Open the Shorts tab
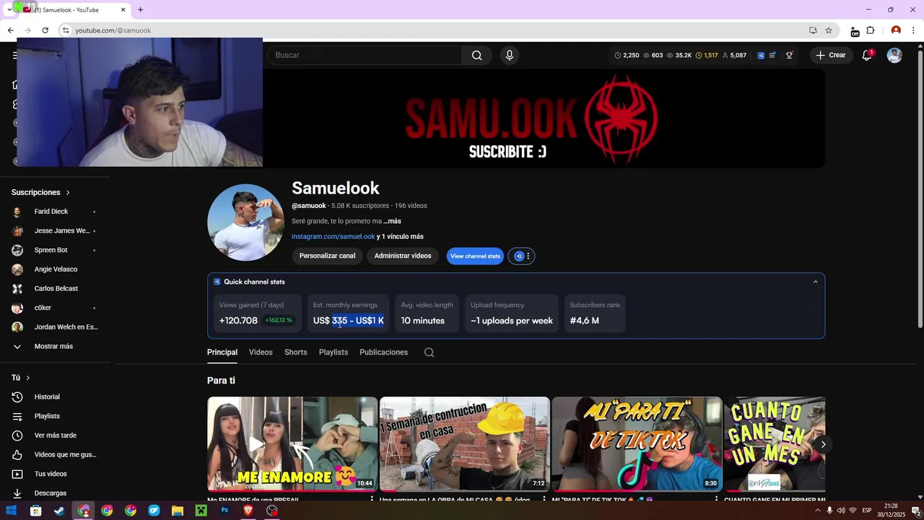This screenshot has width=924, height=520. click(x=295, y=352)
